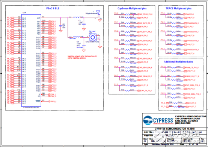The image size is (208, 147).
Task: Click capacitor C8 near ANT line
Action: [x=60, y=26]
